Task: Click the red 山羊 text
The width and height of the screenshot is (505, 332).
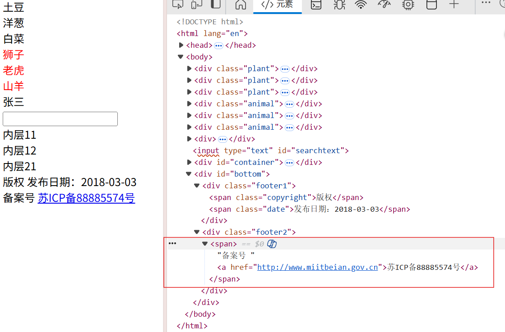Action: pyautogui.click(x=14, y=86)
